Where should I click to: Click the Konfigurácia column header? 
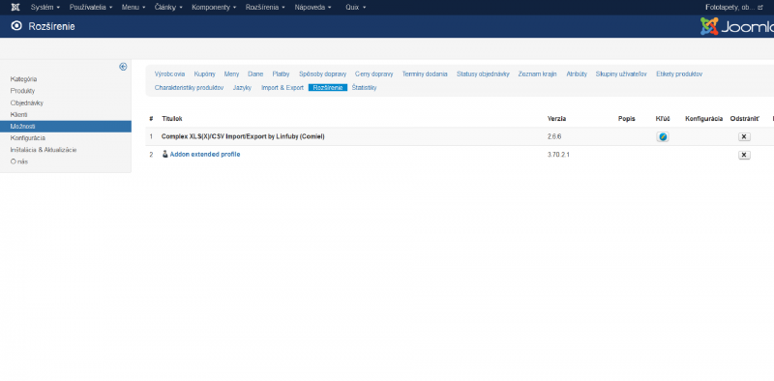[704, 119]
